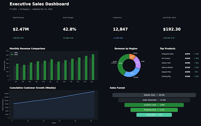
Task: Select the Website Visits funnel bar
Action: [154, 95]
